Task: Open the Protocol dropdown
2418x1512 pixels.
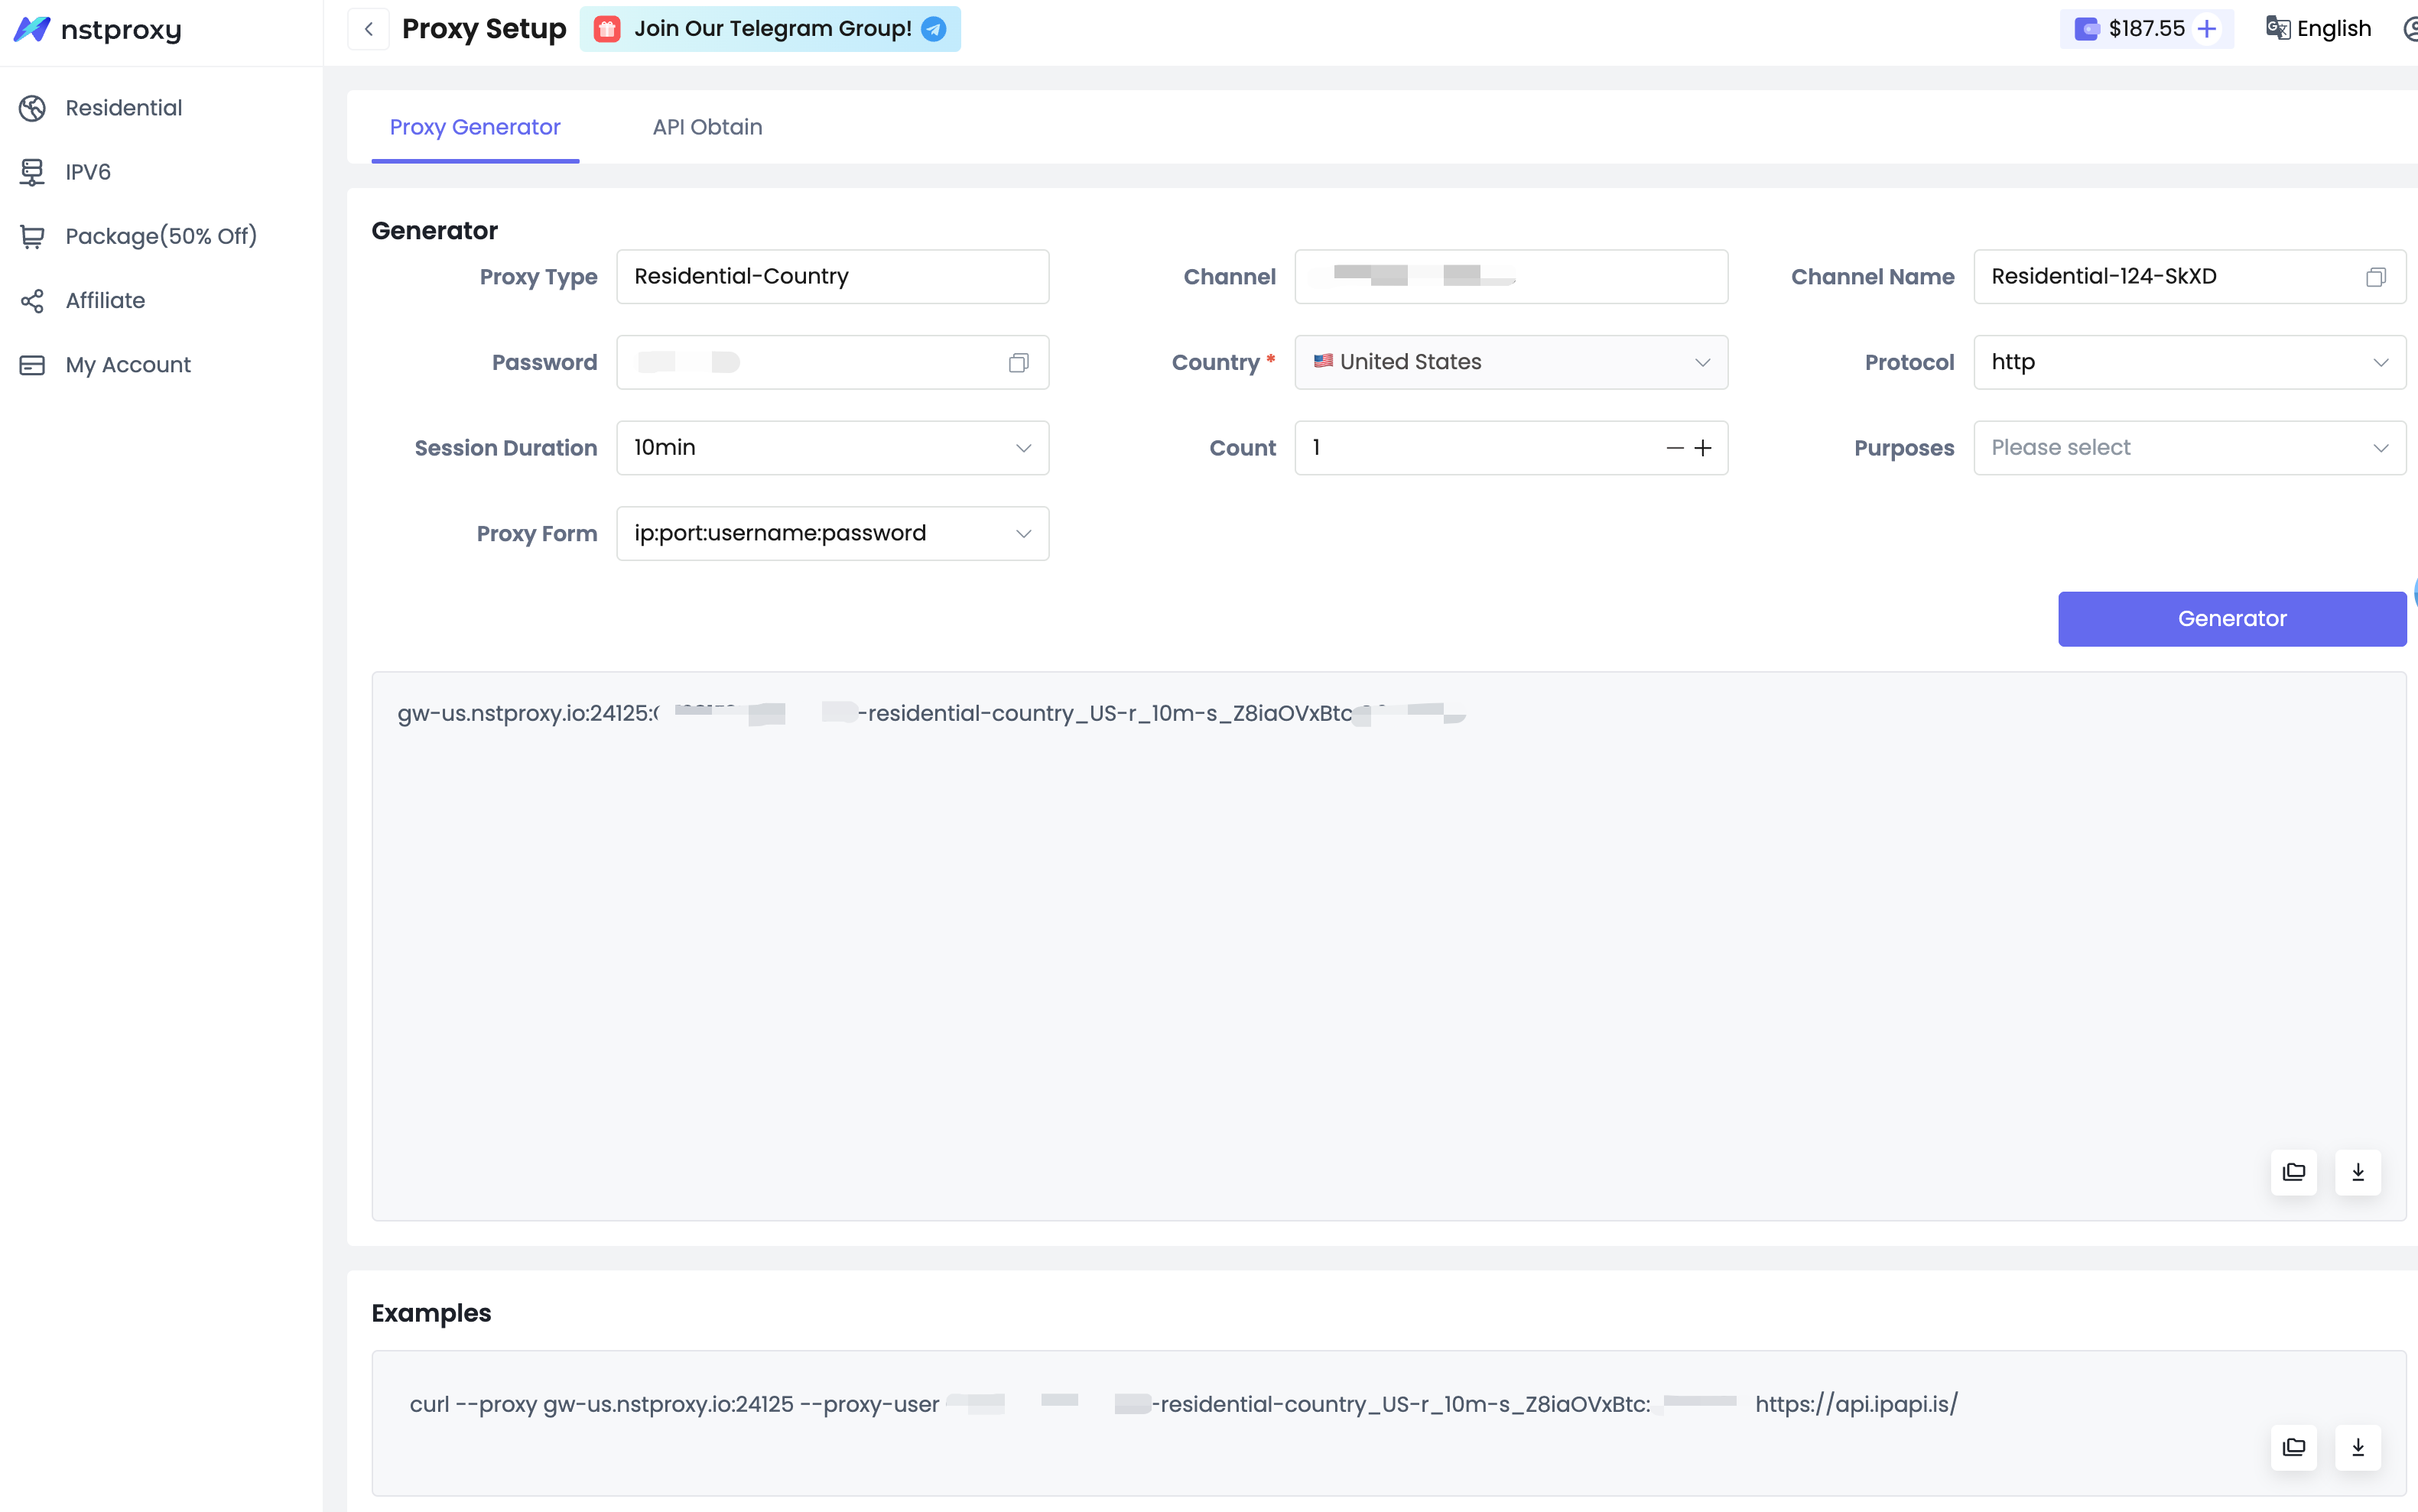Action: click(x=2188, y=362)
